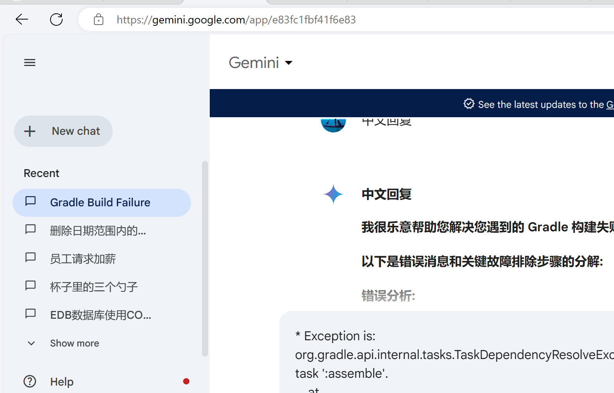The height and width of the screenshot is (393, 614).
Task: Click chat icon beside 员工请求加薪
Action: (x=31, y=257)
